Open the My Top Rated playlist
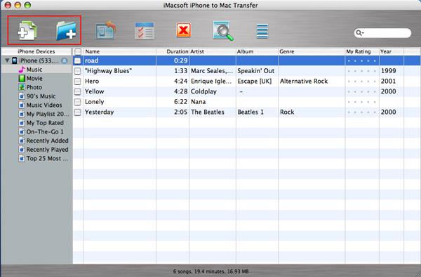Image resolution: width=421 pixels, height=277 pixels. (45, 122)
